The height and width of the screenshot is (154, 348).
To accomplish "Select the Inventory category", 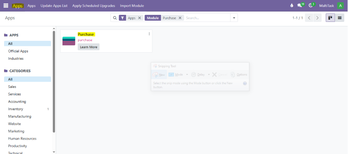I will (16, 109).
